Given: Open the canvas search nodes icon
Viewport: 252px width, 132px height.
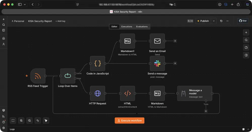Looking at the screenshot, I should click(246, 40).
